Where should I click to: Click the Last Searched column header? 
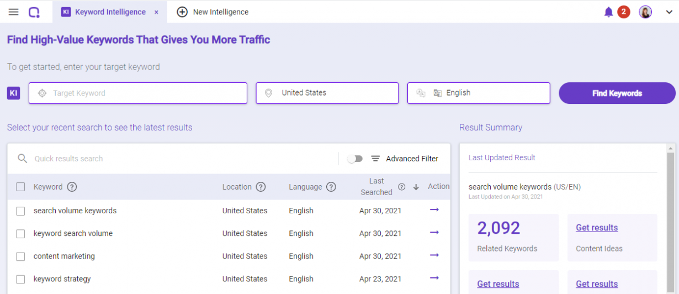pos(376,187)
